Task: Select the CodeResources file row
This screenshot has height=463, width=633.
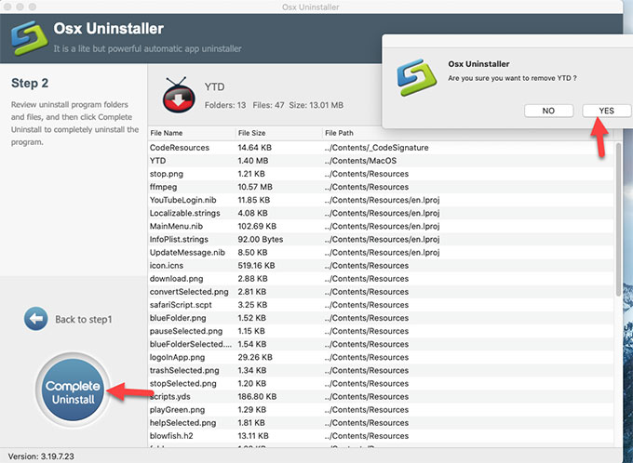Action: (180, 148)
